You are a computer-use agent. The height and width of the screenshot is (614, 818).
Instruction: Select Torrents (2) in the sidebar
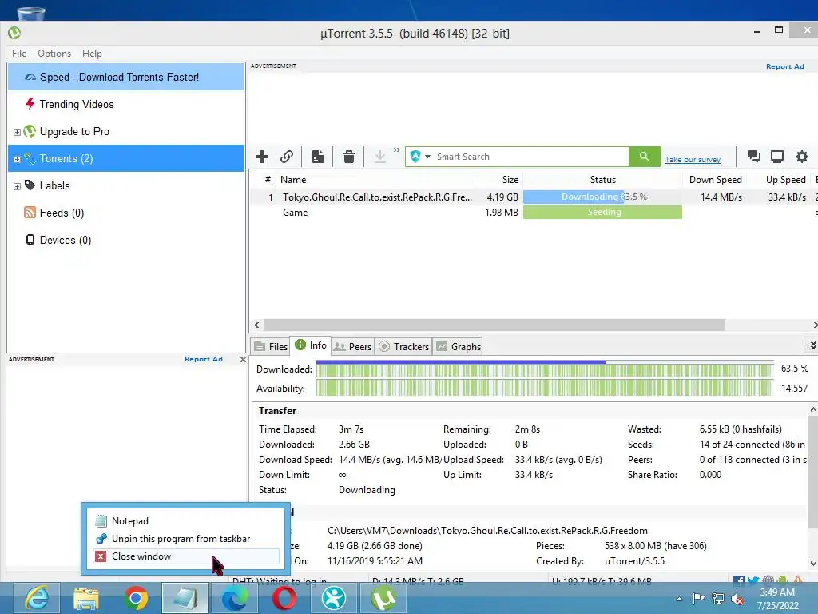[126, 158]
